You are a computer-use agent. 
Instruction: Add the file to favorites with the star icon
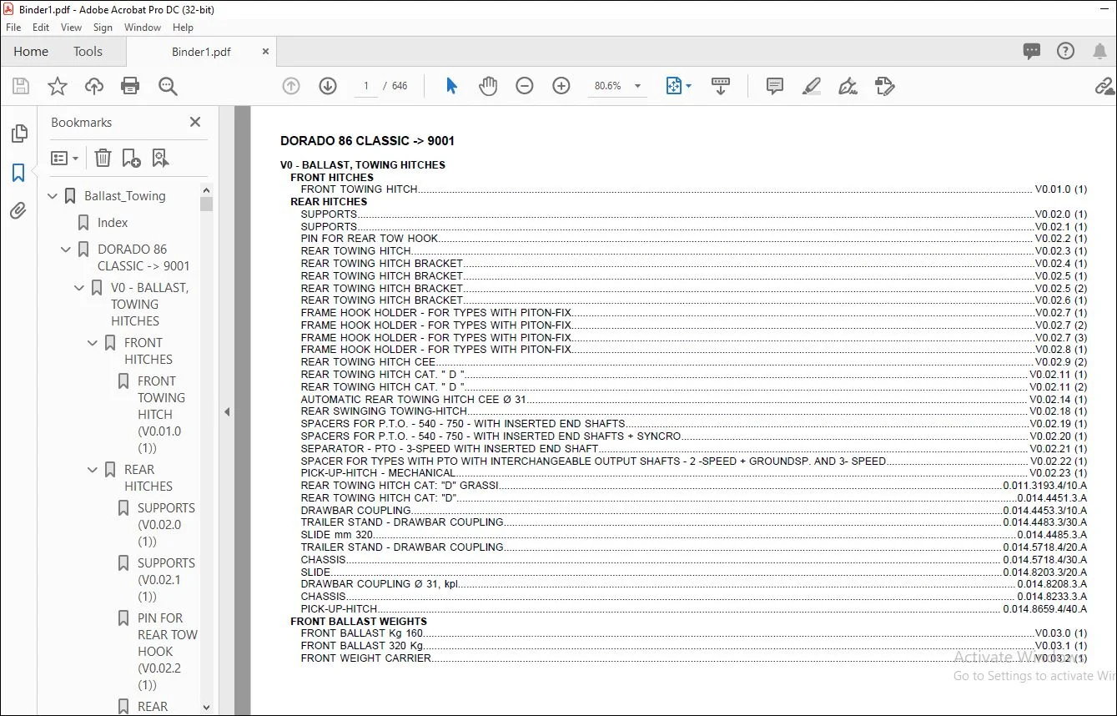point(58,86)
